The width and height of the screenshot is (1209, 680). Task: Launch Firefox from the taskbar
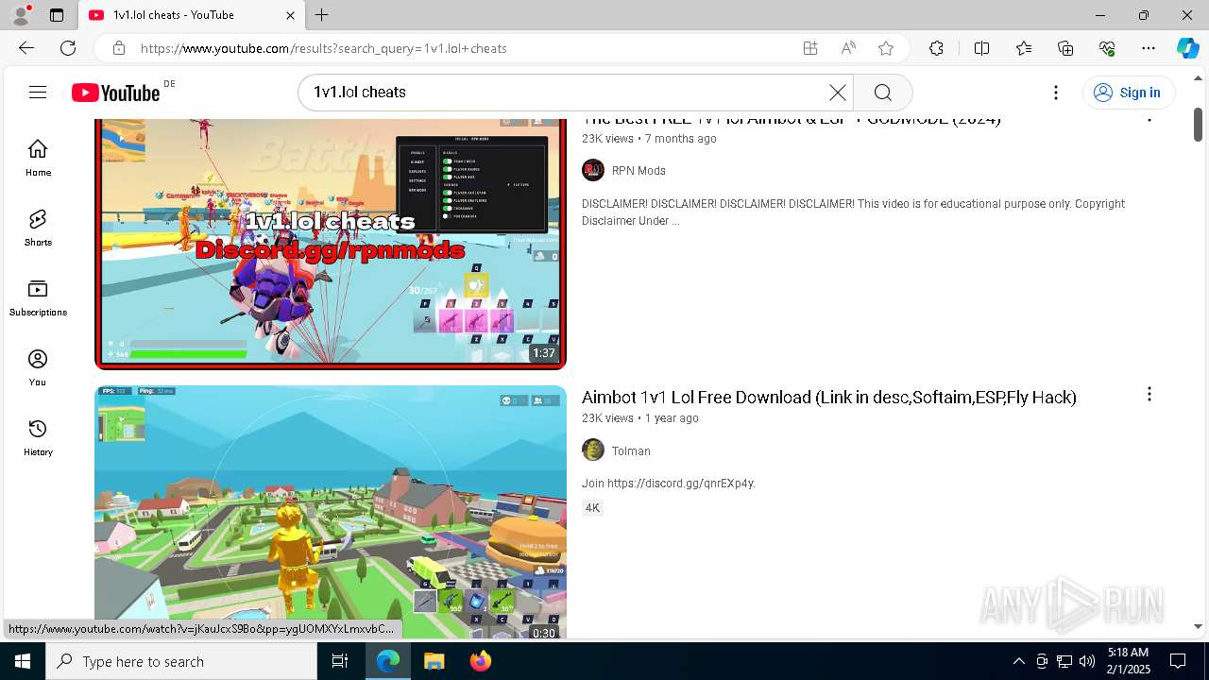pos(481,661)
